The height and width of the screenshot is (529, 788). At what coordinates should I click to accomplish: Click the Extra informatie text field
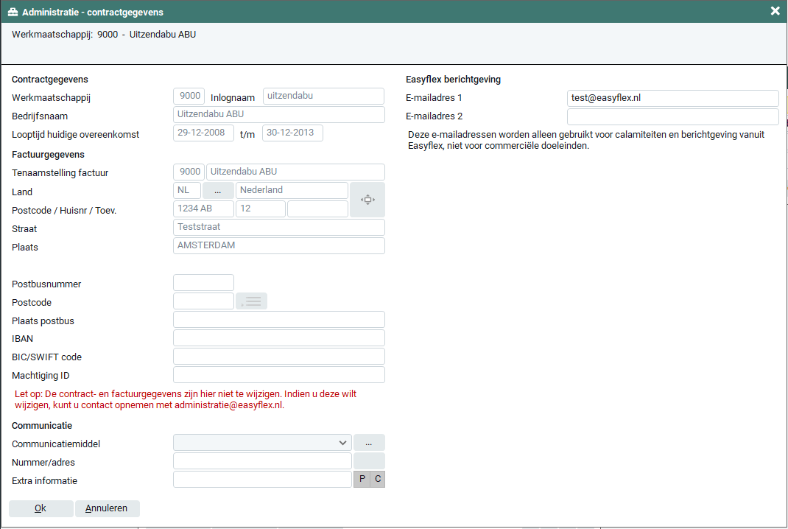pos(262,480)
